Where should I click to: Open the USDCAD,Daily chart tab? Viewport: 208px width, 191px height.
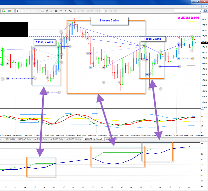pos(25,139)
